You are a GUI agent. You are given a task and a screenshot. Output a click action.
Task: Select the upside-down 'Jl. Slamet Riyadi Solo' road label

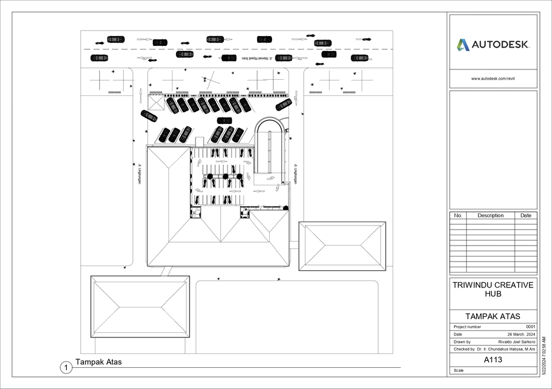coord(256,58)
